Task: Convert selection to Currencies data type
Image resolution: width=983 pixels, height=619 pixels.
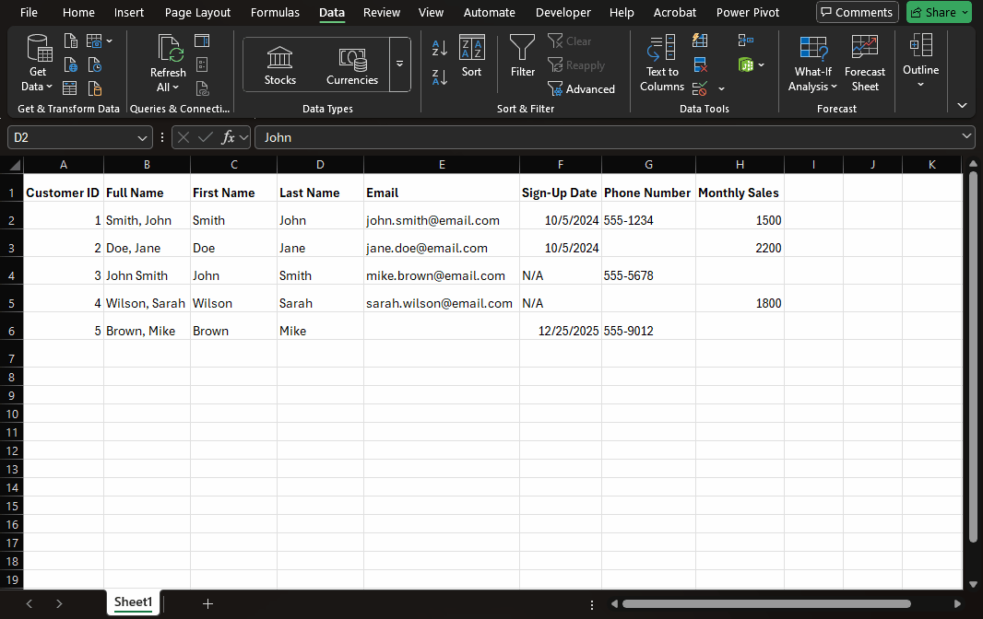Action: (x=352, y=64)
